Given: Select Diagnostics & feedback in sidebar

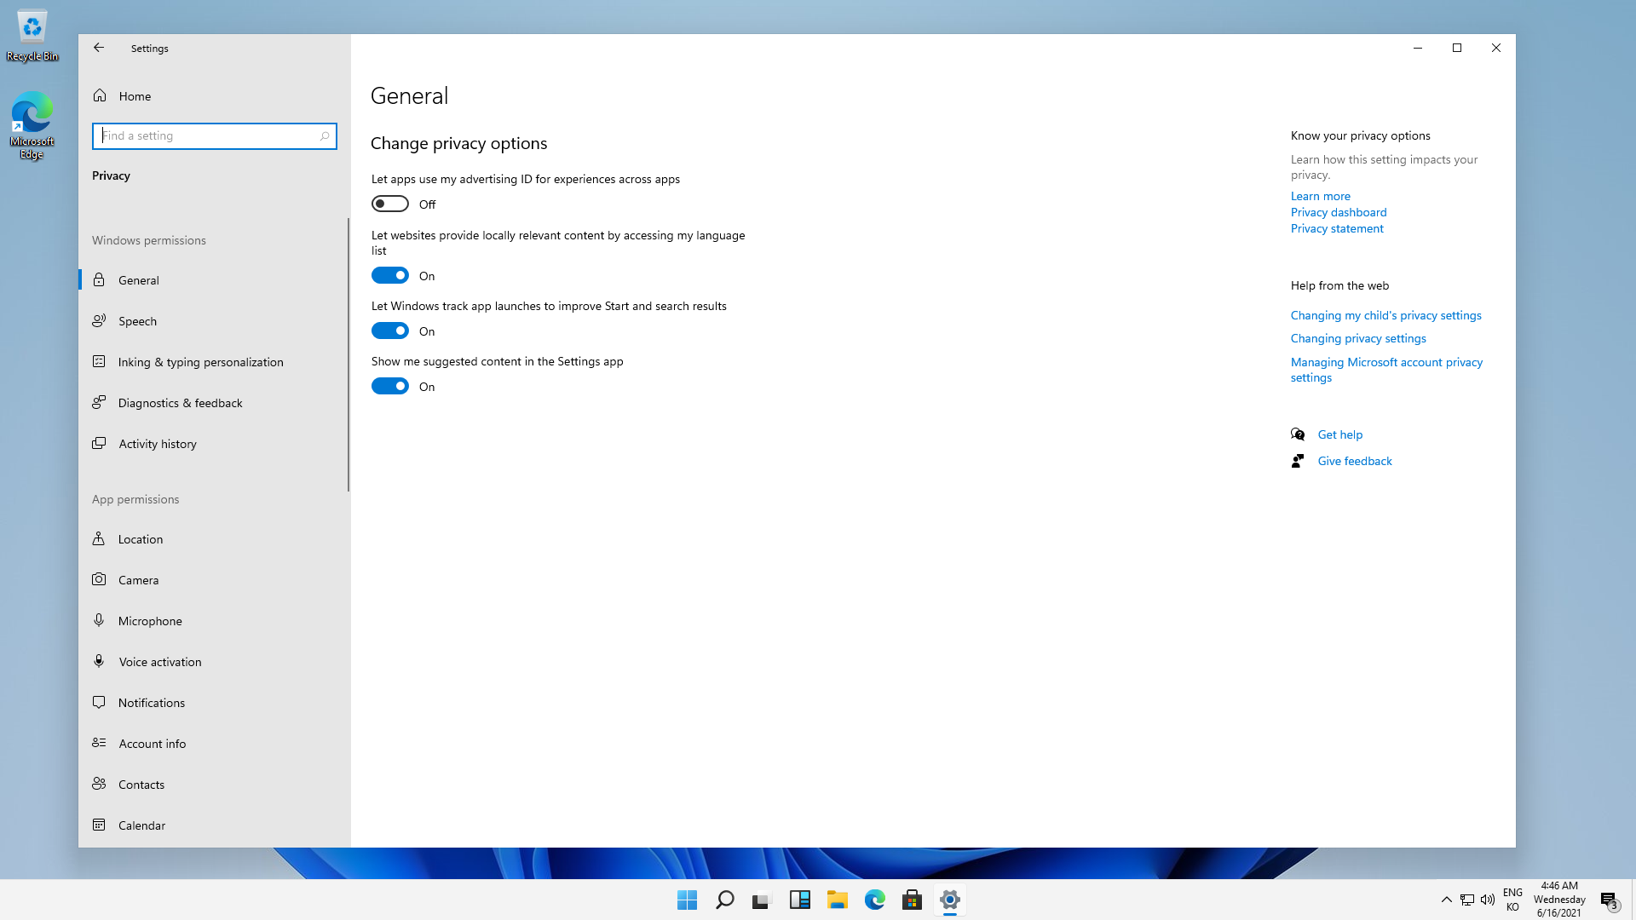Looking at the screenshot, I should click(x=180, y=403).
